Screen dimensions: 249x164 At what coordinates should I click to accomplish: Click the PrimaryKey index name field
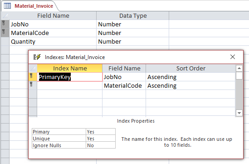[70, 77]
